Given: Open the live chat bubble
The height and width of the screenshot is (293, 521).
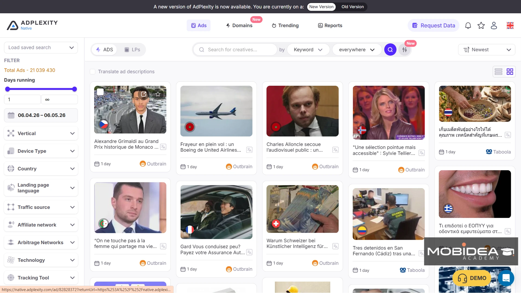Looking at the screenshot, I should [506, 278].
